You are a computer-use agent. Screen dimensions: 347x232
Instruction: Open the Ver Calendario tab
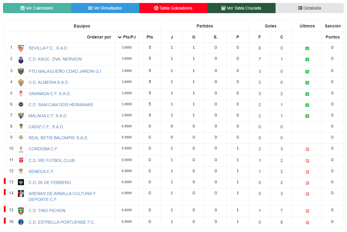(37, 8)
